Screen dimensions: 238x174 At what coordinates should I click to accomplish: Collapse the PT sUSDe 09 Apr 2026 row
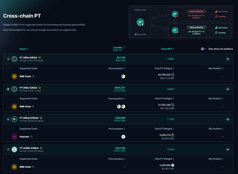point(227,150)
